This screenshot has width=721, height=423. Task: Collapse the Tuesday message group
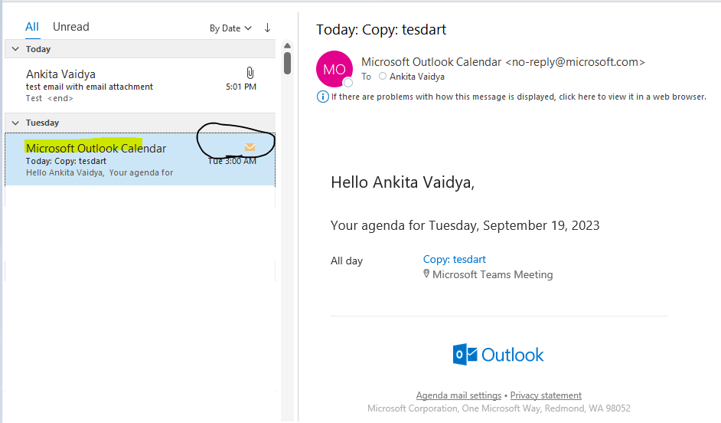click(15, 123)
